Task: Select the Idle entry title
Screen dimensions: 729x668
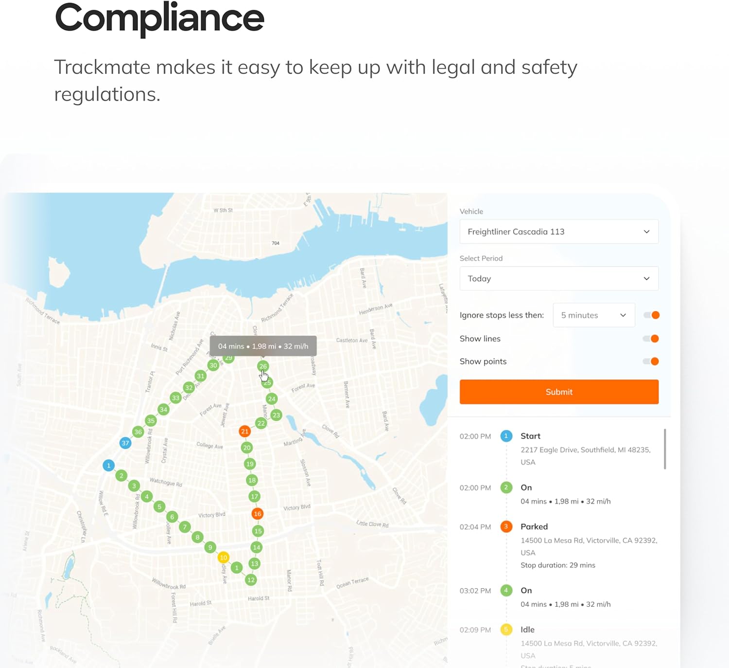Action: (527, 630)
